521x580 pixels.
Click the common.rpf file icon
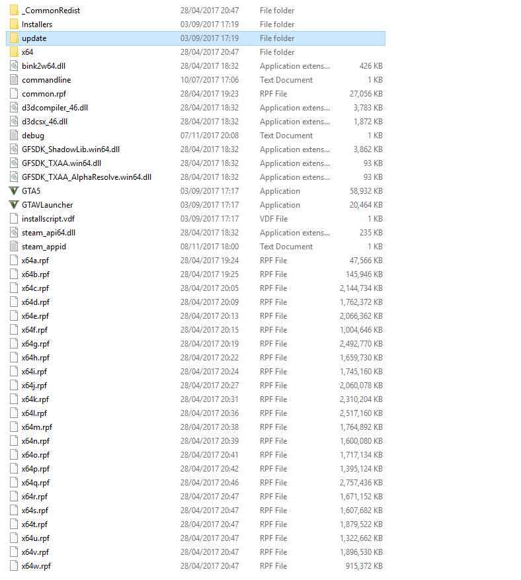tap(14, 94)
